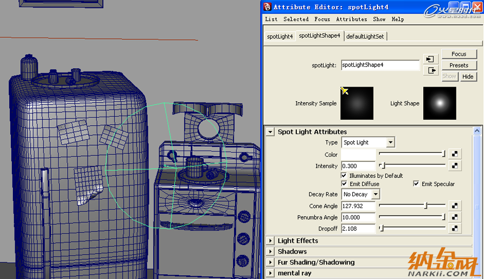The image size is (484, 279).
Task: Collapse Spot Light Attributes section
Action: (x=270, y=132)
